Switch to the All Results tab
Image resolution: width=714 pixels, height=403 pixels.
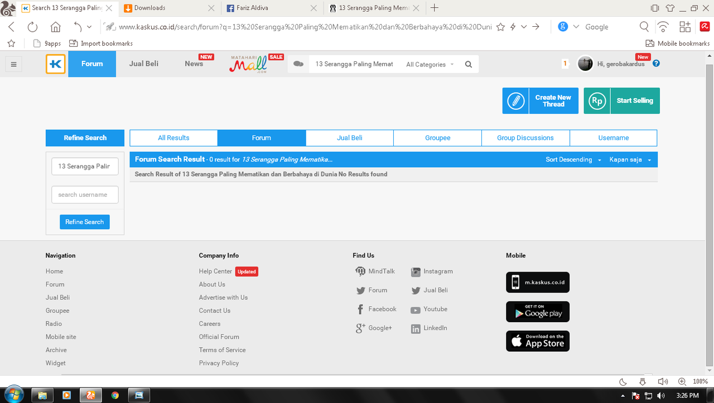pyautogui.click(x=173, y=138)
